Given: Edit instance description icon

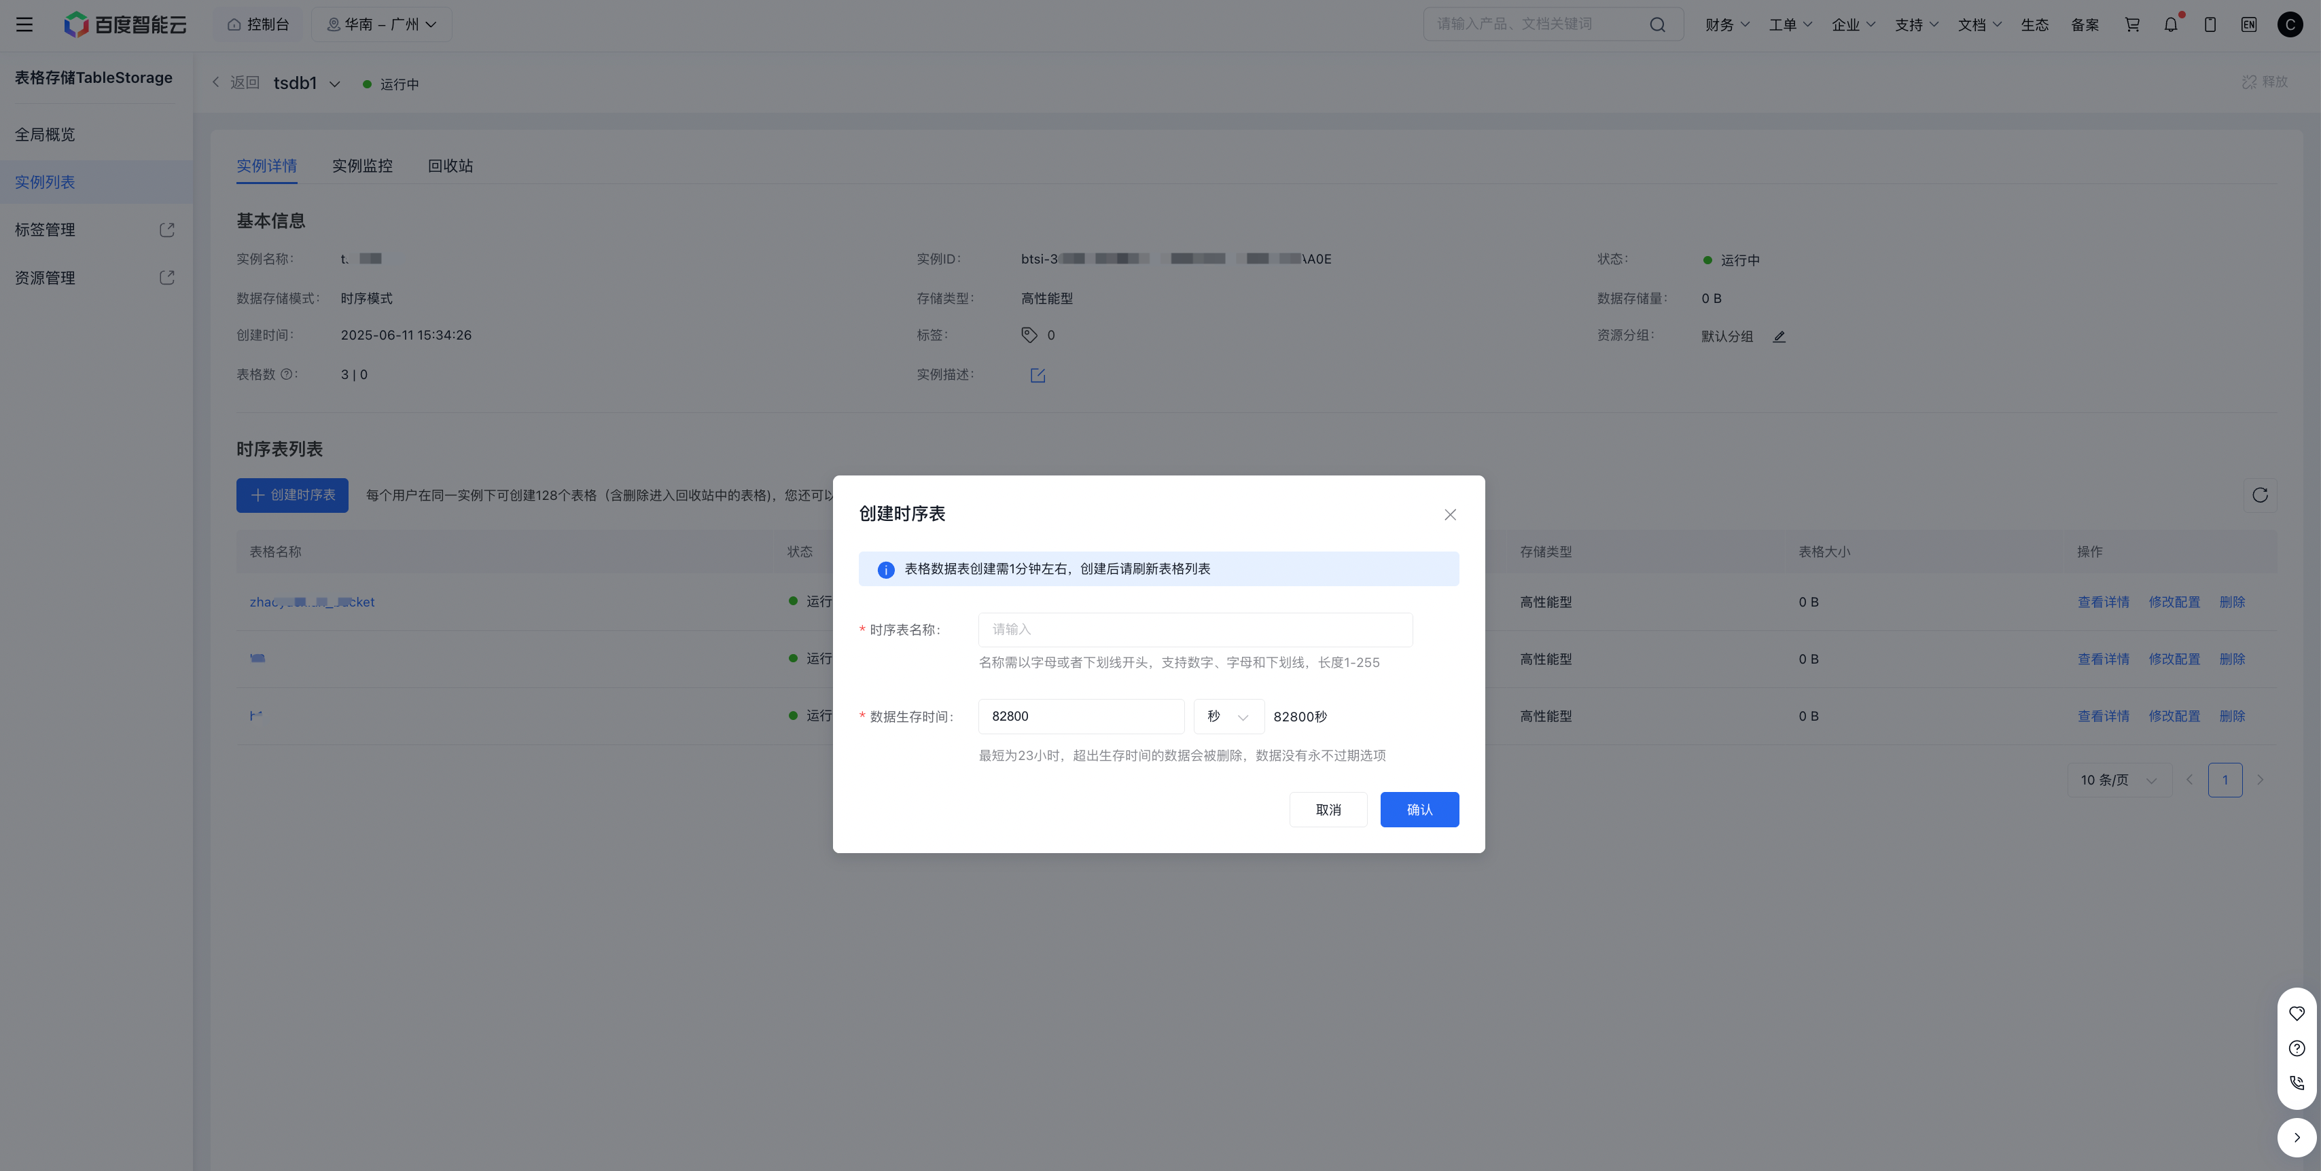Looking at the screenshot, I should [x=1038, y=375].
